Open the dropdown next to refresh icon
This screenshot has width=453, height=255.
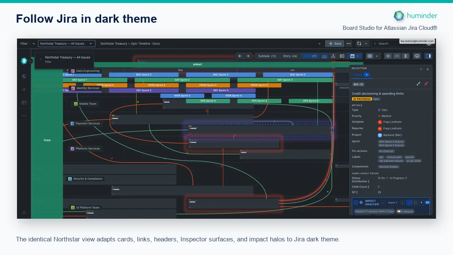pyautogui.click(x=366, y=43)
